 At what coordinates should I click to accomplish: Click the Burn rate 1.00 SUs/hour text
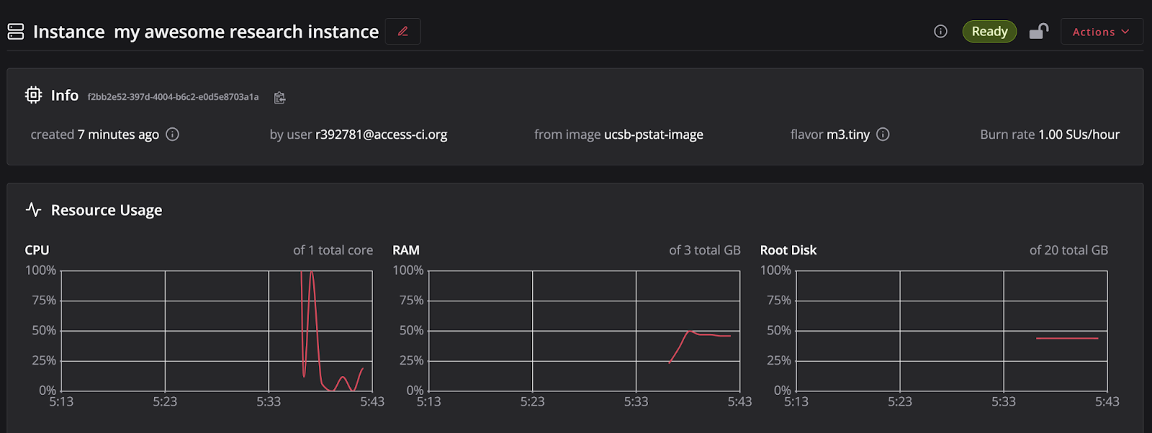pos(1049,135)
